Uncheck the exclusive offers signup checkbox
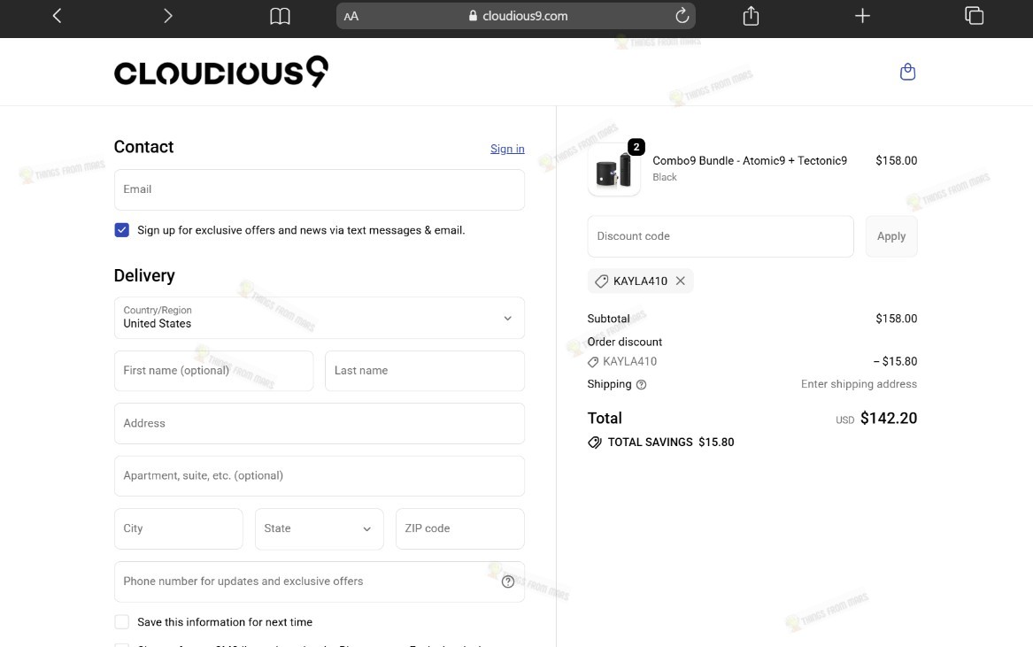Viewport: 1033px width, 647px height. (122, 230)
